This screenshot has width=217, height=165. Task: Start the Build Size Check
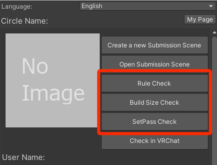click(x=154, y=103)
